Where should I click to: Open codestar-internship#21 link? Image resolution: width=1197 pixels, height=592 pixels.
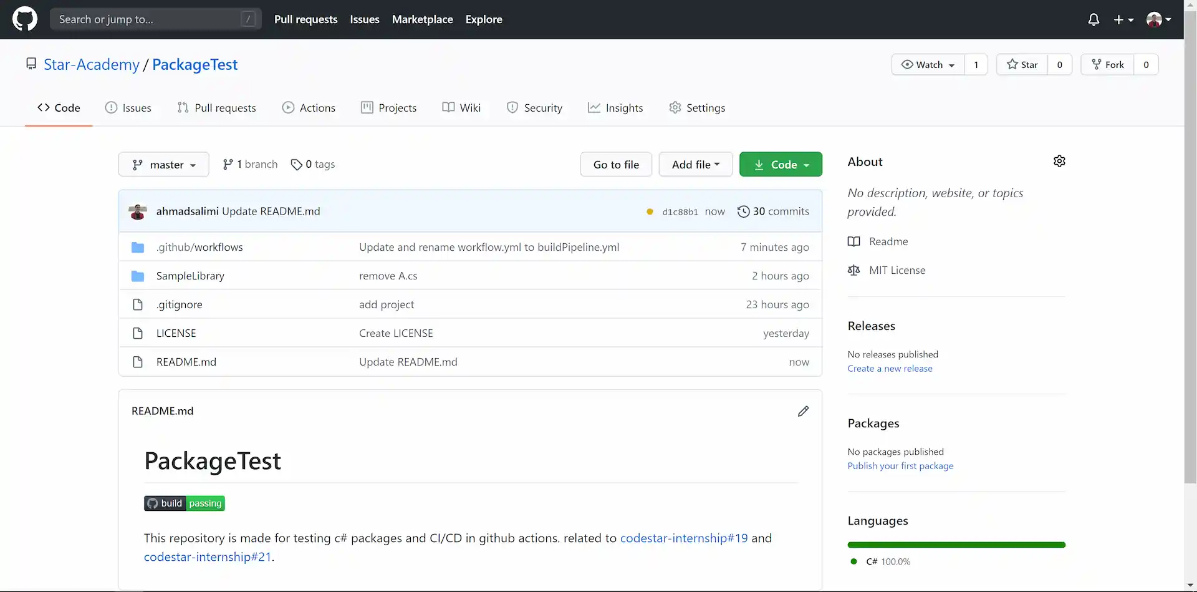(208, 556)
